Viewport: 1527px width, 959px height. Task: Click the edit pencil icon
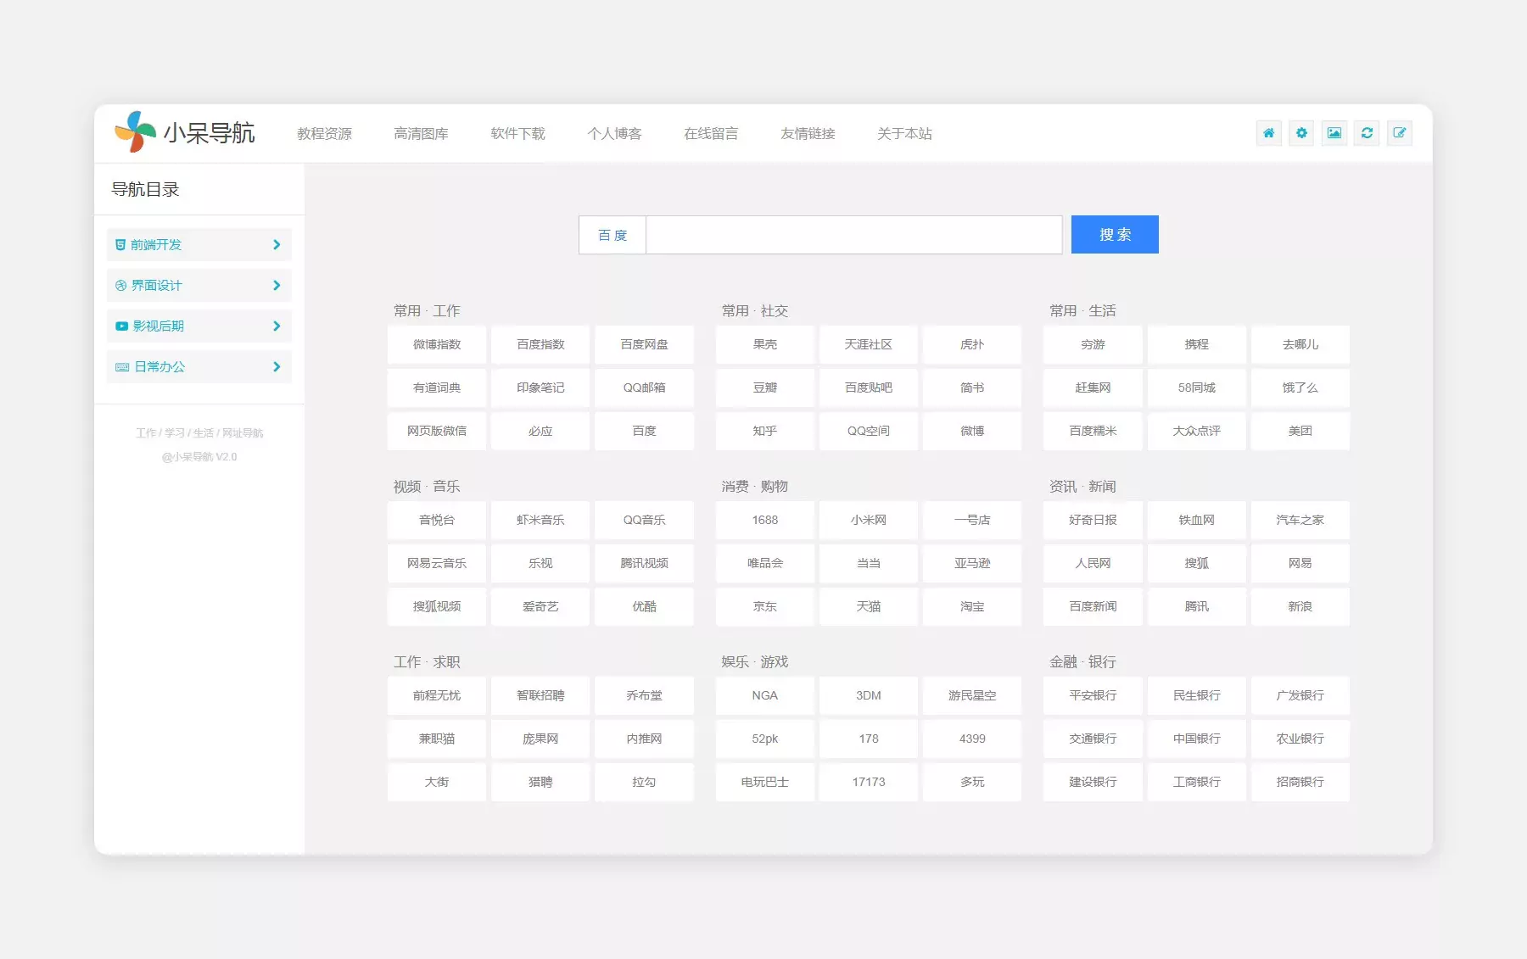click(1400, 133)
